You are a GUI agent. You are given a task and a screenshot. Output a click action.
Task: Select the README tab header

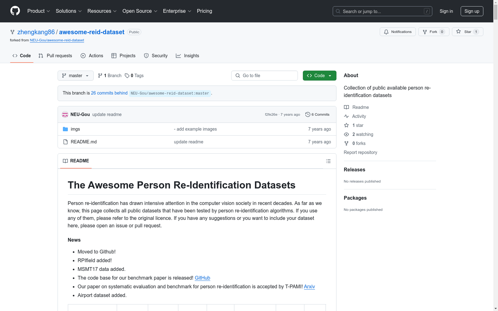coord(76,161)
